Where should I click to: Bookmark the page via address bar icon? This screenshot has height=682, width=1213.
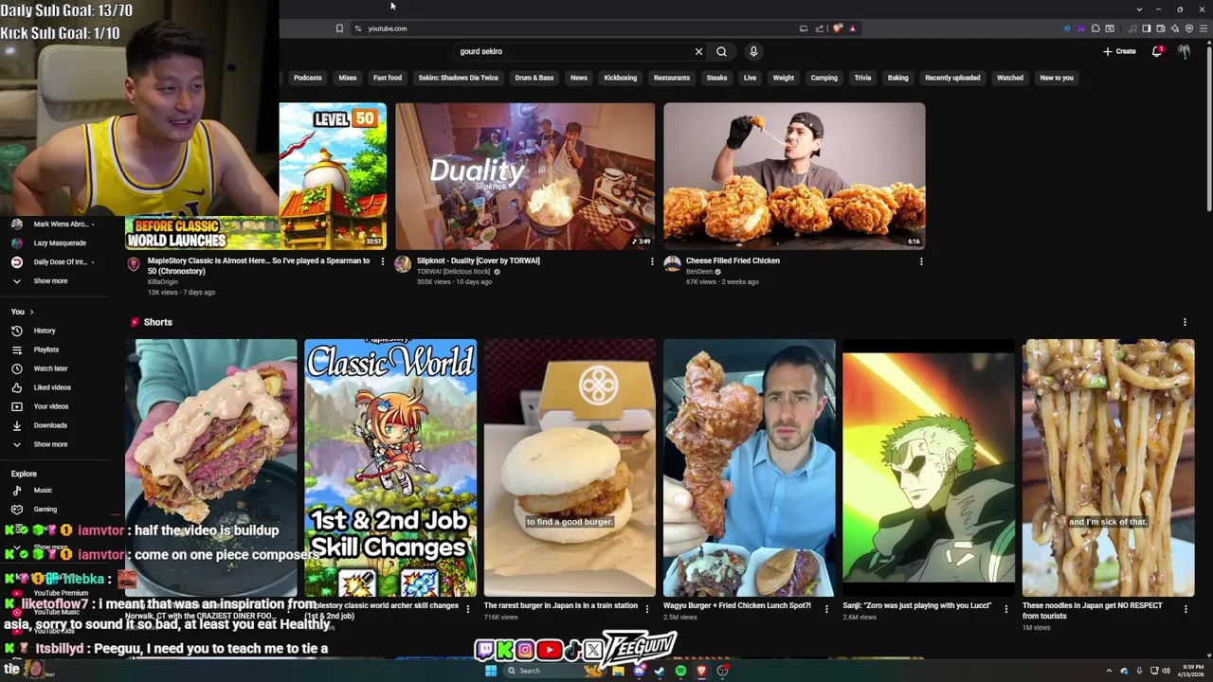pyautogui.click(x=339, y=28)
